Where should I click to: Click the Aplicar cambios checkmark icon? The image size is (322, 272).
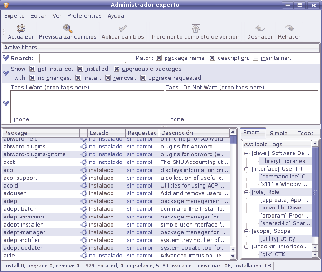(123, 29)
